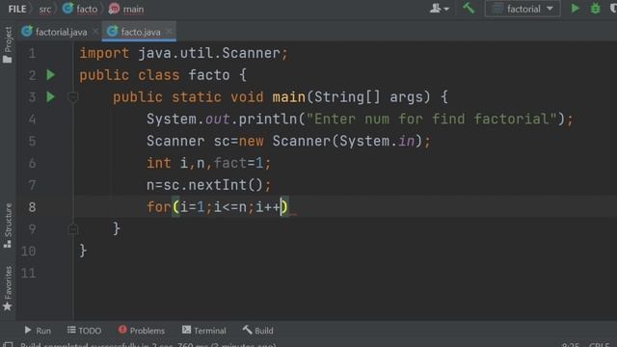Image resolution: width=617 pixels, height=347 pixels.
Task: Open the TODO tool window
Action: (x=84, y=331)
